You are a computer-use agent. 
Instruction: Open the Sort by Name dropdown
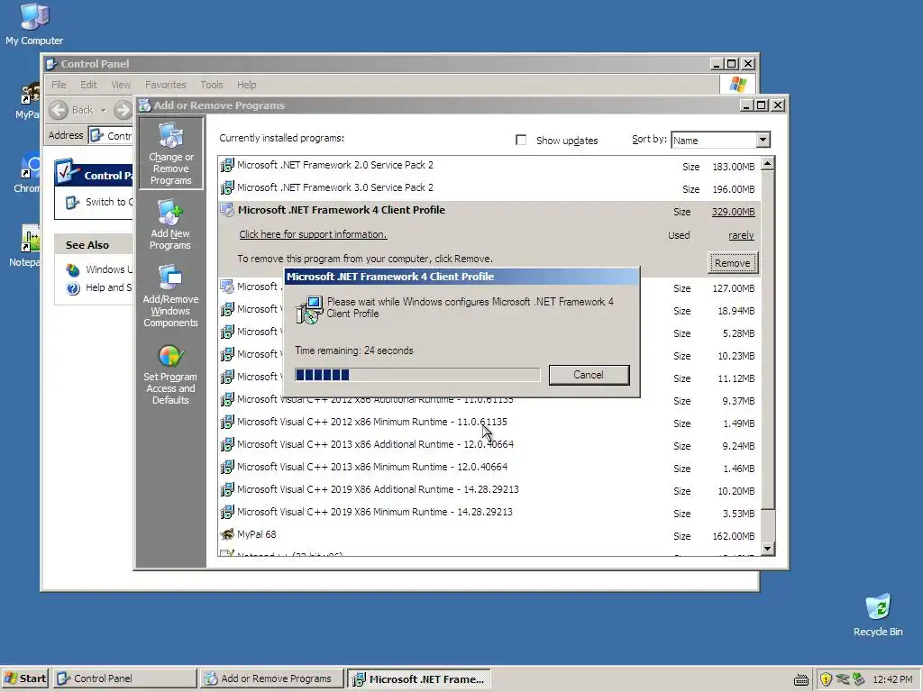point(763,140)
